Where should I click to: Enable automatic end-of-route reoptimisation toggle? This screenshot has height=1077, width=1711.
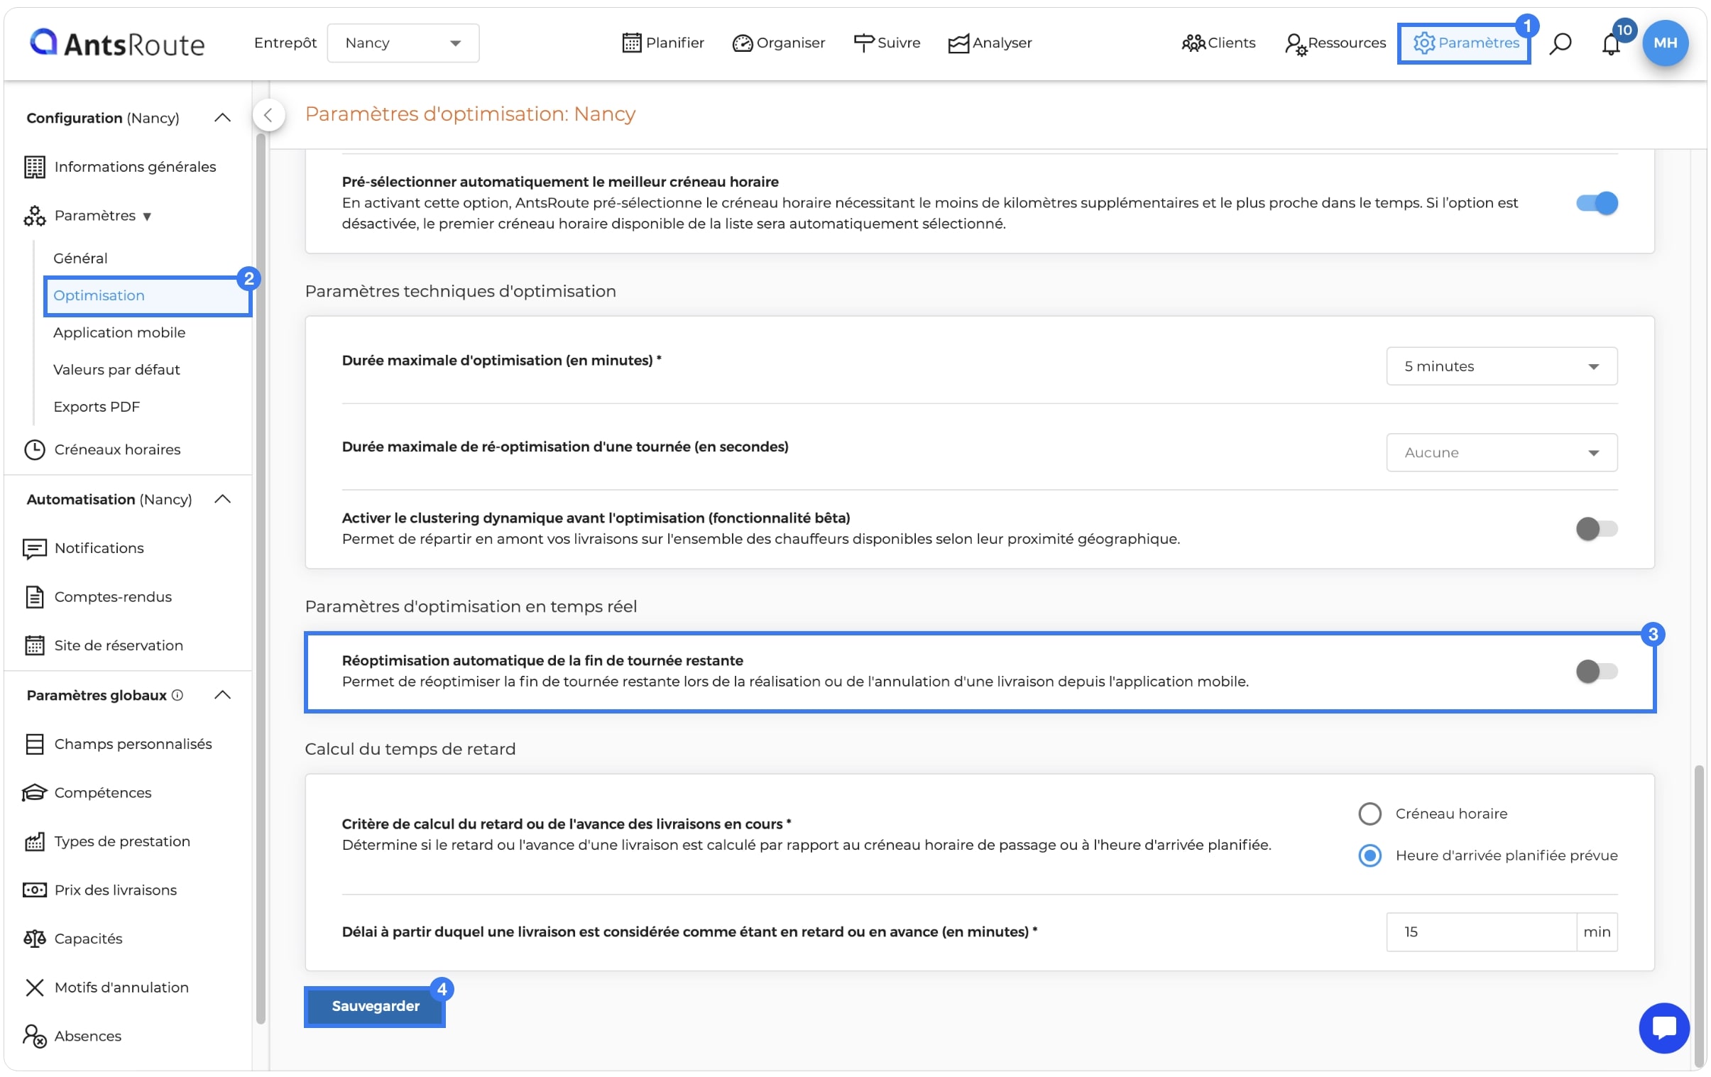point(1596,672)
